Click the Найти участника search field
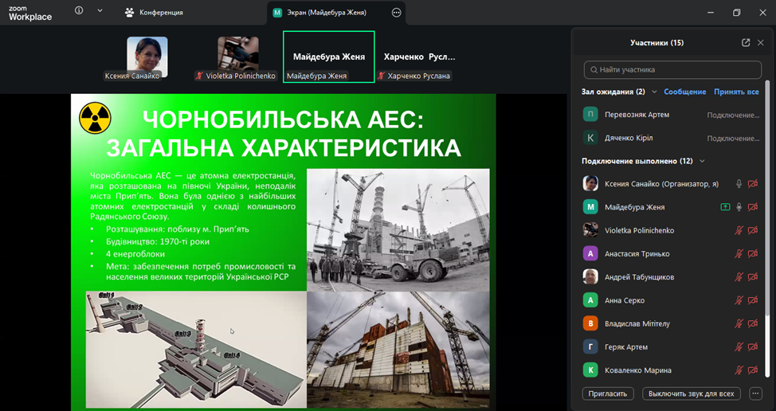The image size is (776, 411). (x=675, y=69)
